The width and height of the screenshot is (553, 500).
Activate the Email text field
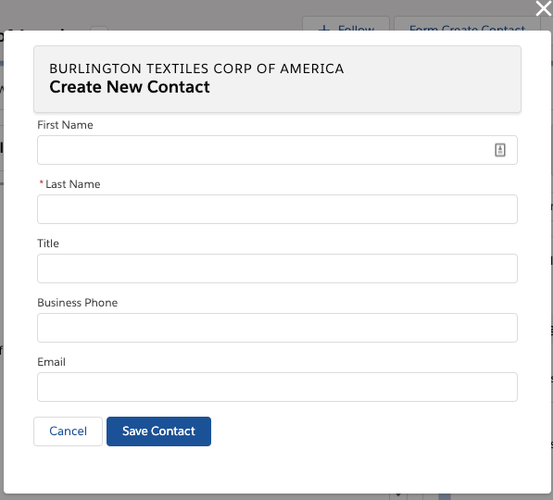[277, 387]
